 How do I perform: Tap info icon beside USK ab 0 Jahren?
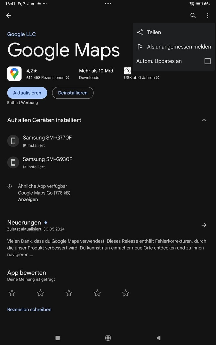(157, 78)
